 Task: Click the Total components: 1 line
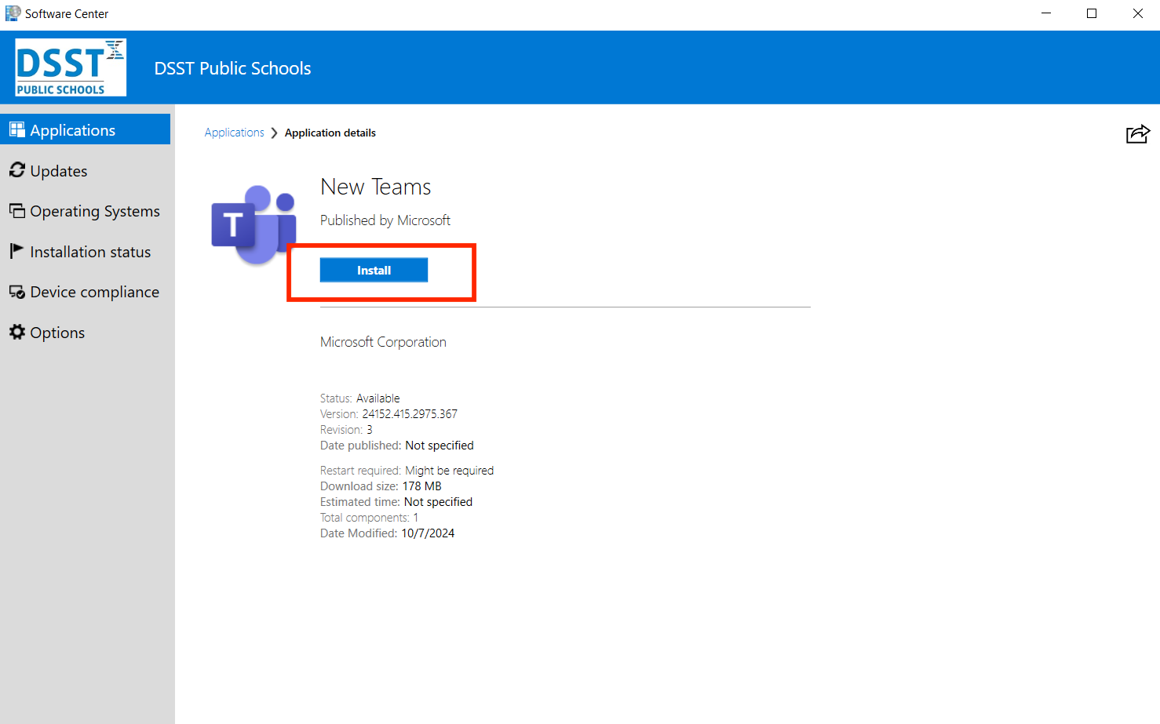369,518
